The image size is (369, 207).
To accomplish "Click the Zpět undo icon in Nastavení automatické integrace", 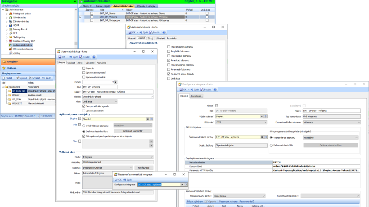I will (x=125, y=180).
